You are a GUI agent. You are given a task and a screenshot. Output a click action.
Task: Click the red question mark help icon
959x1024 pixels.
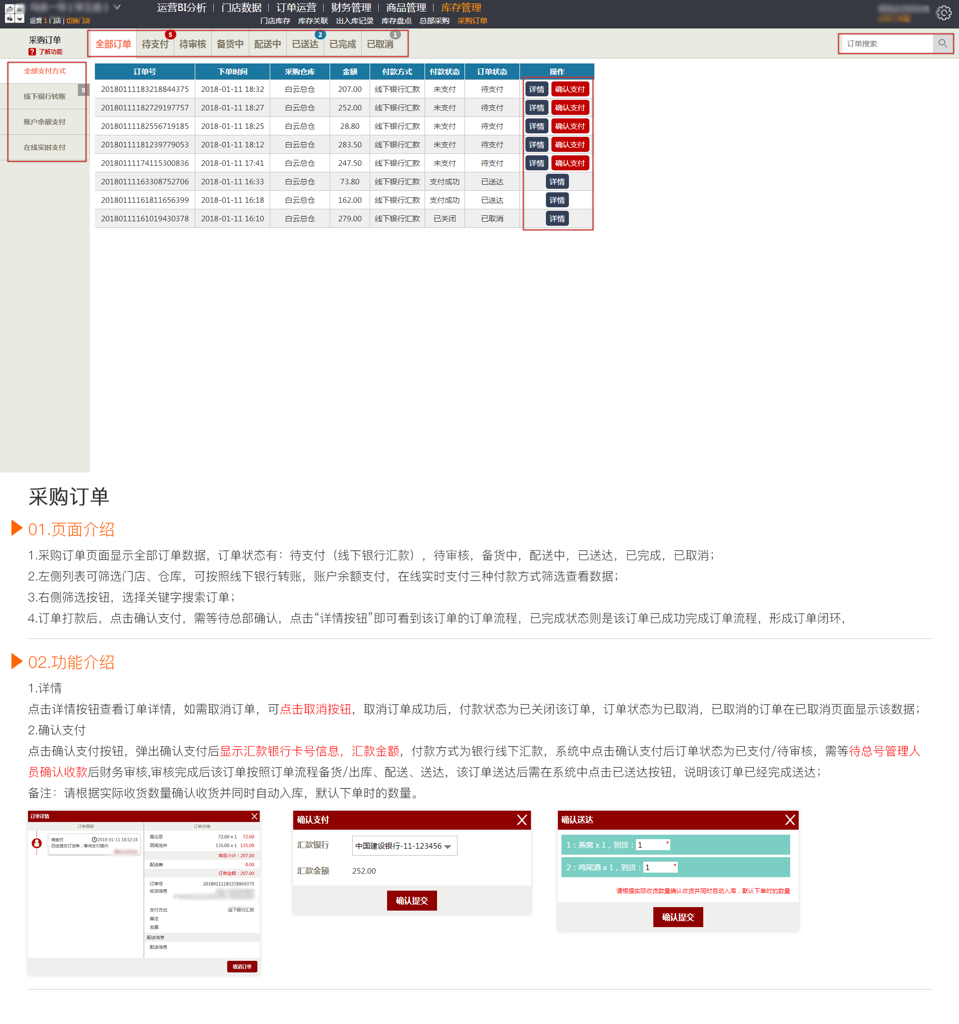tap(32, 51)
